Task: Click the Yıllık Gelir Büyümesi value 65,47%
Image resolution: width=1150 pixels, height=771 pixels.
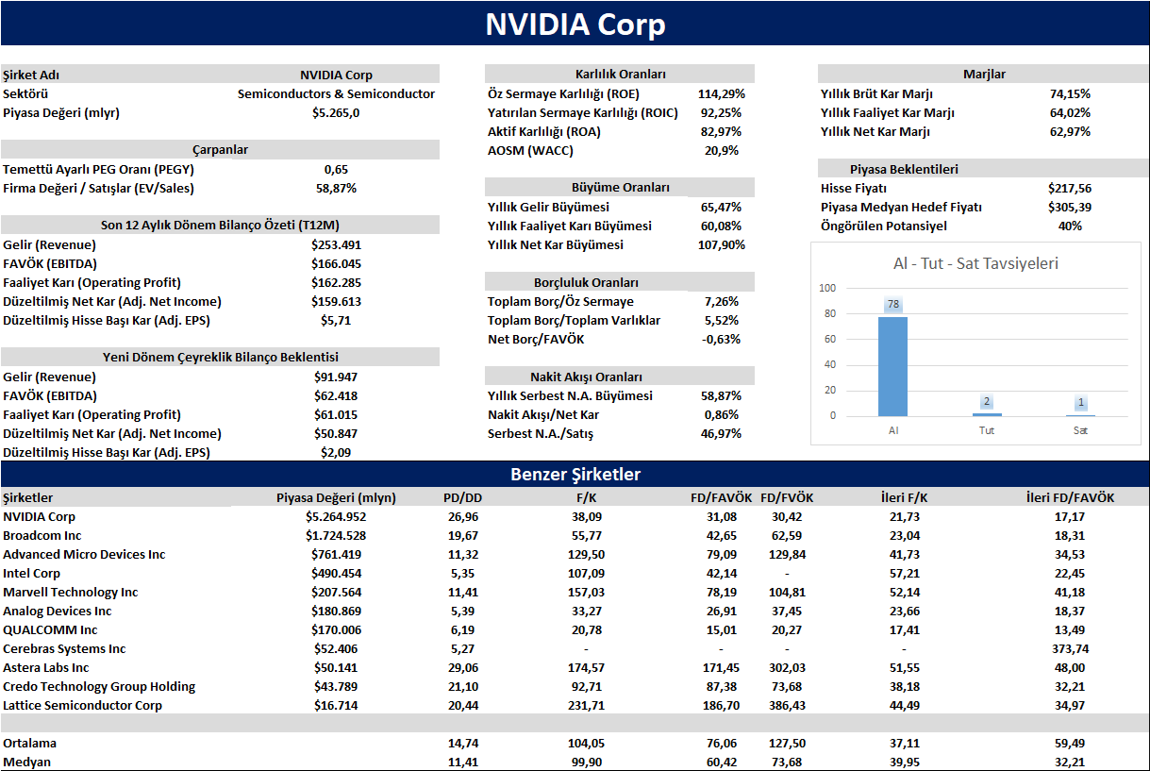Action: tap(722, 207)
